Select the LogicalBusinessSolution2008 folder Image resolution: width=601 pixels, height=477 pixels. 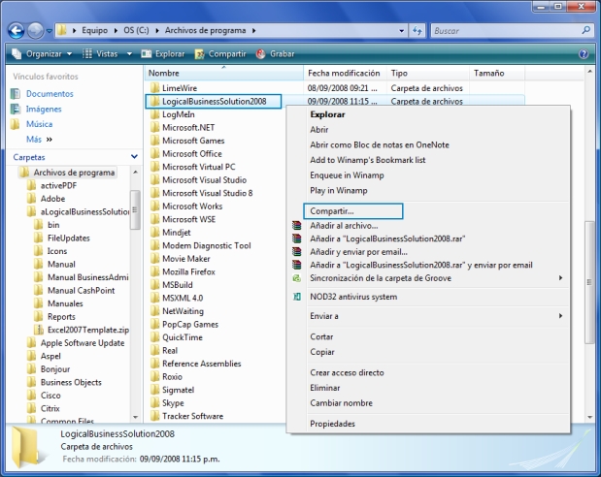tap(214, 102)
